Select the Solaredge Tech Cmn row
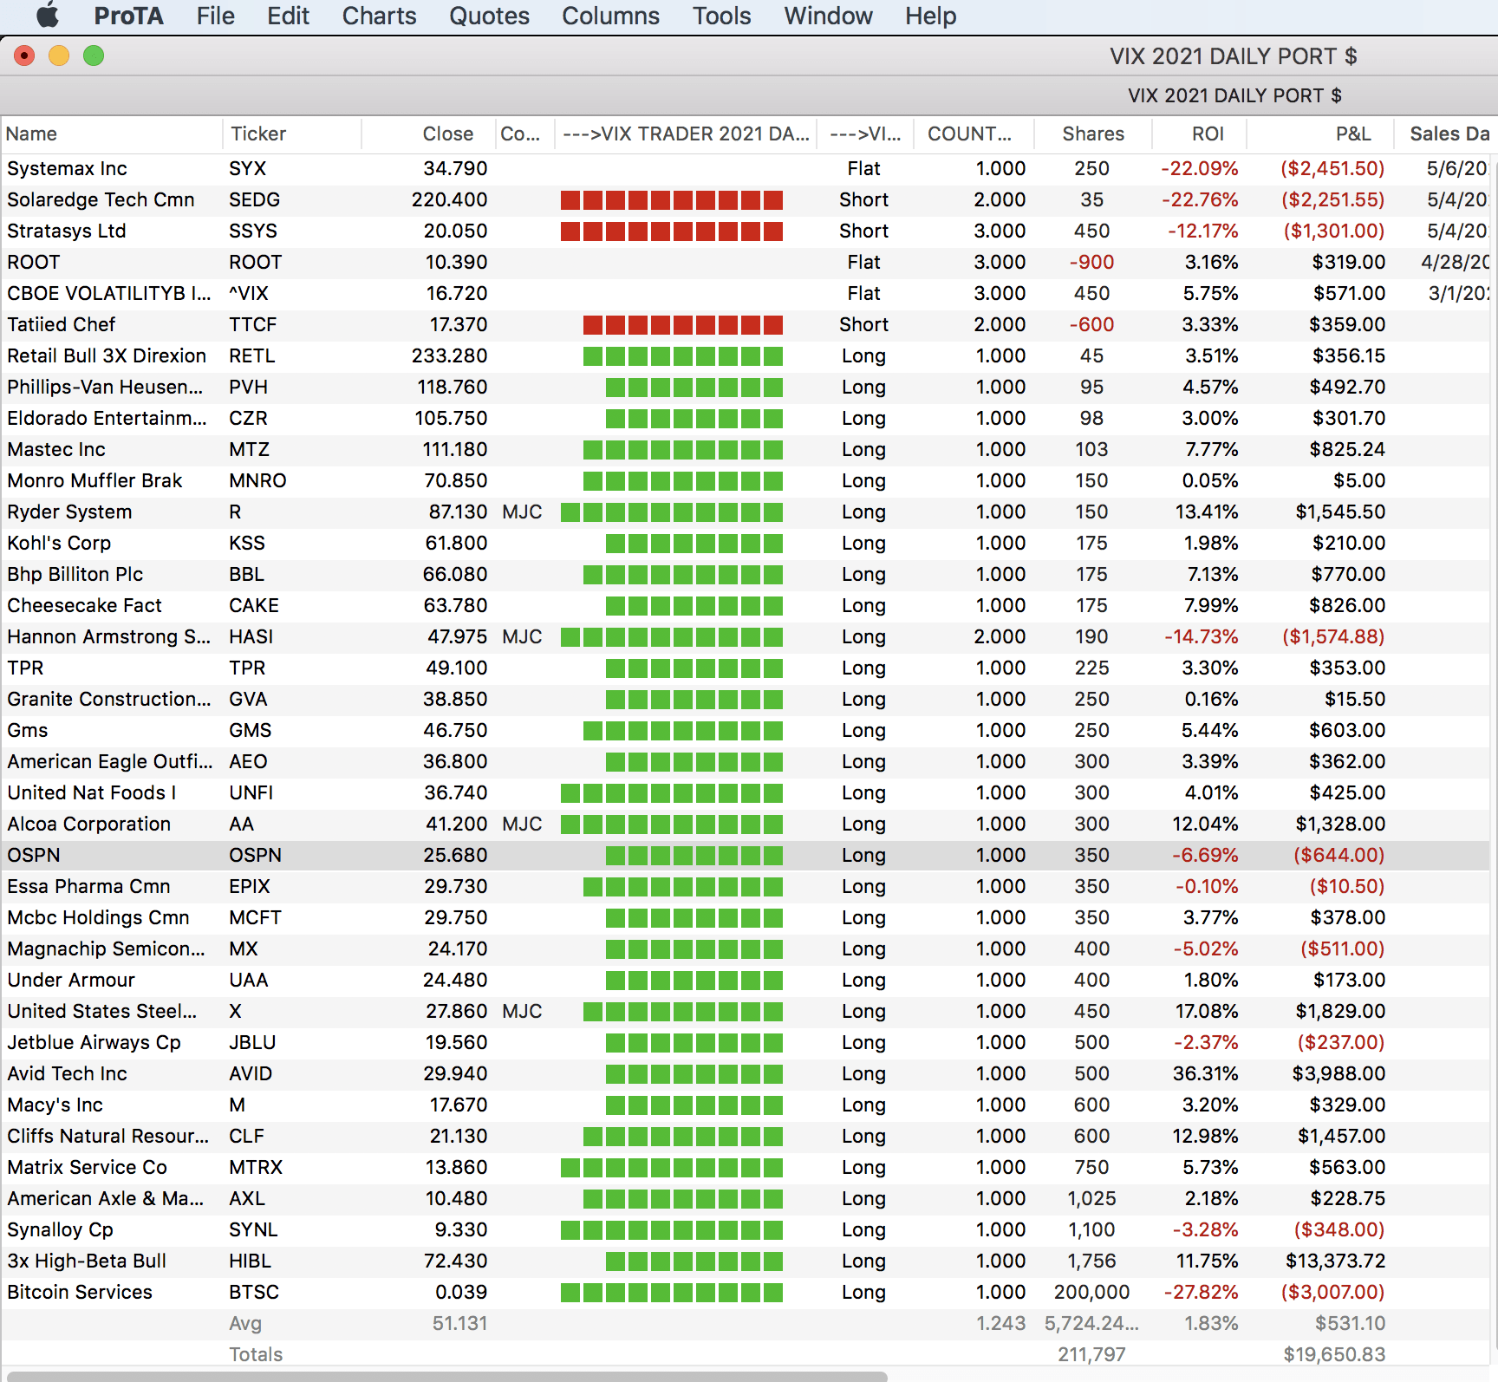This screenshot has width=1498, height=1382. 101,200
